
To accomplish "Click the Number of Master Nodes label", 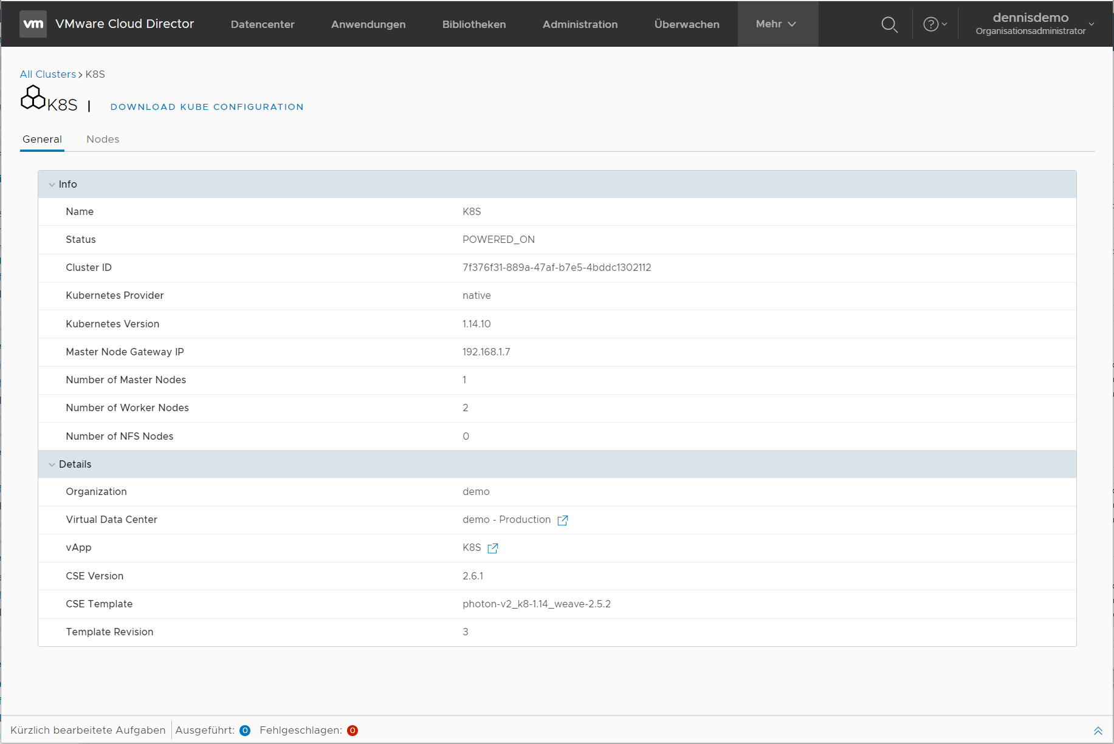I will (x=126, y=380).
